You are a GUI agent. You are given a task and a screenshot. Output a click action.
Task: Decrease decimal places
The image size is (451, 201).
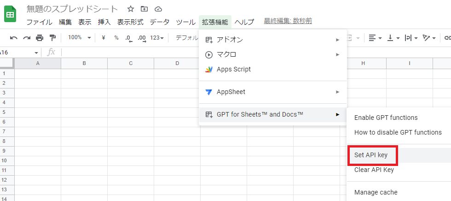point(129,38)
